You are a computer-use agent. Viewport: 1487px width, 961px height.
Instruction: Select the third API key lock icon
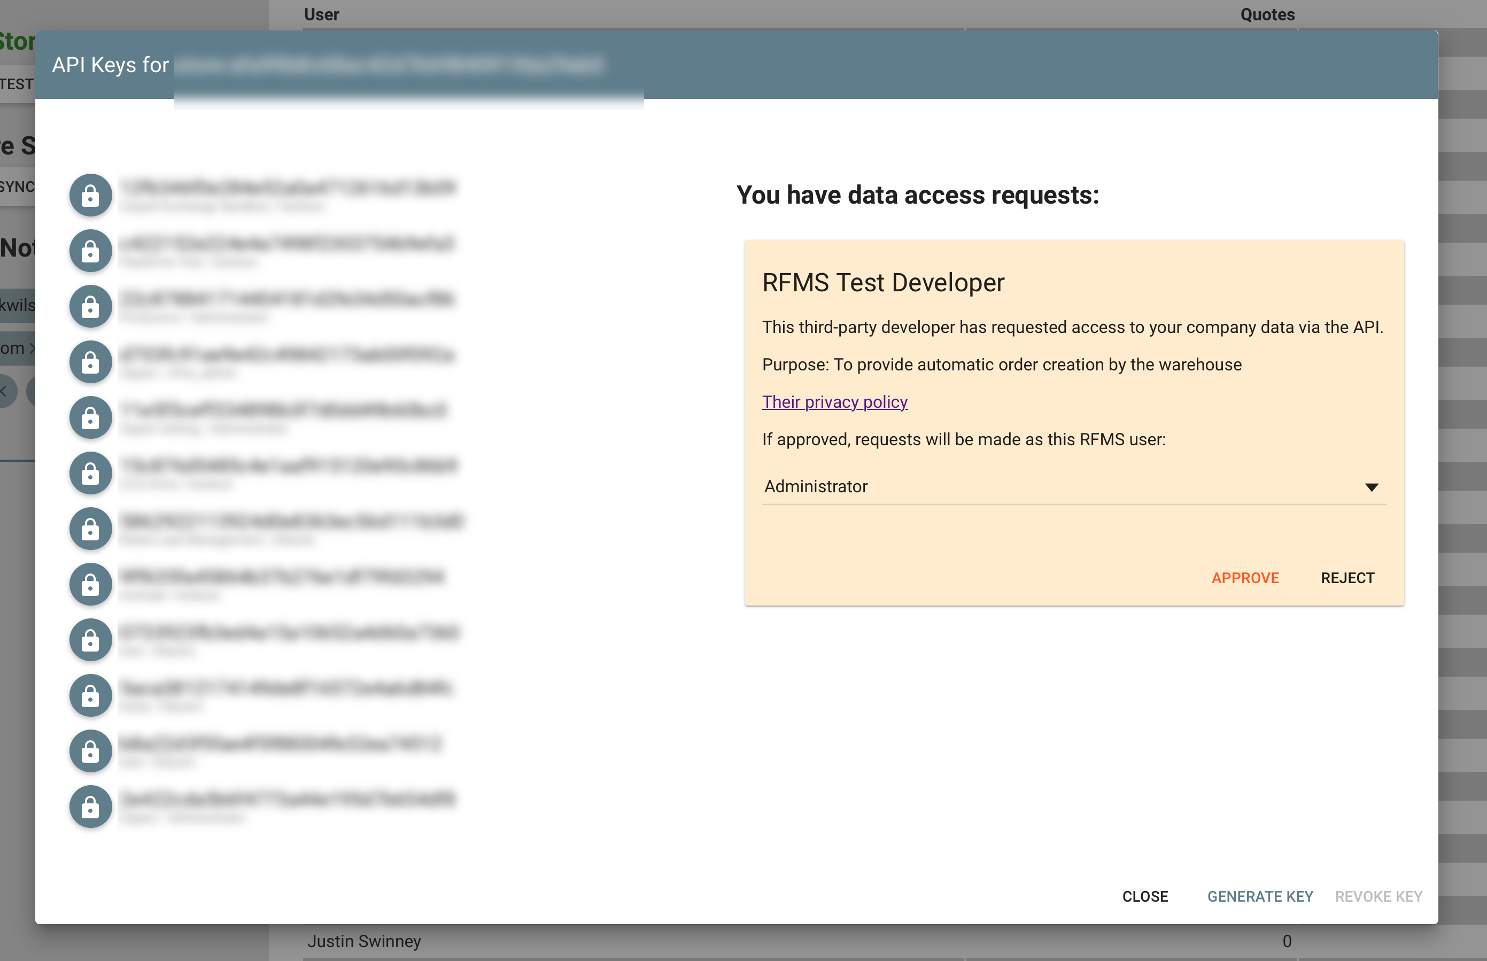pyautogui.click(x=90, y=306)
